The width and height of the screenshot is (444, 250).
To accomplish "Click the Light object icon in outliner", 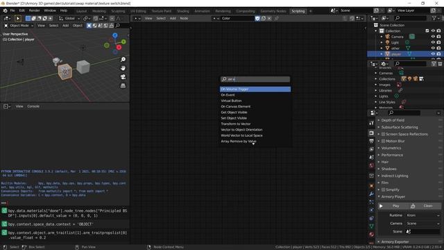I will tap(387, 42).
